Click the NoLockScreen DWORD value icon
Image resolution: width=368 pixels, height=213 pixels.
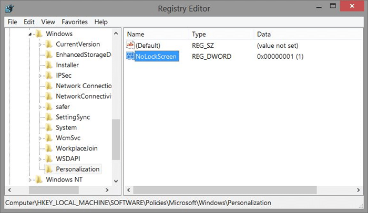(130, 56)
